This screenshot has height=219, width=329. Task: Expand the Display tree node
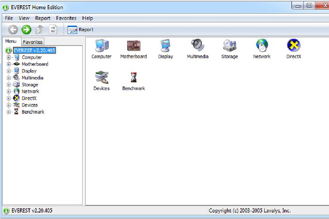coord(9,71)
